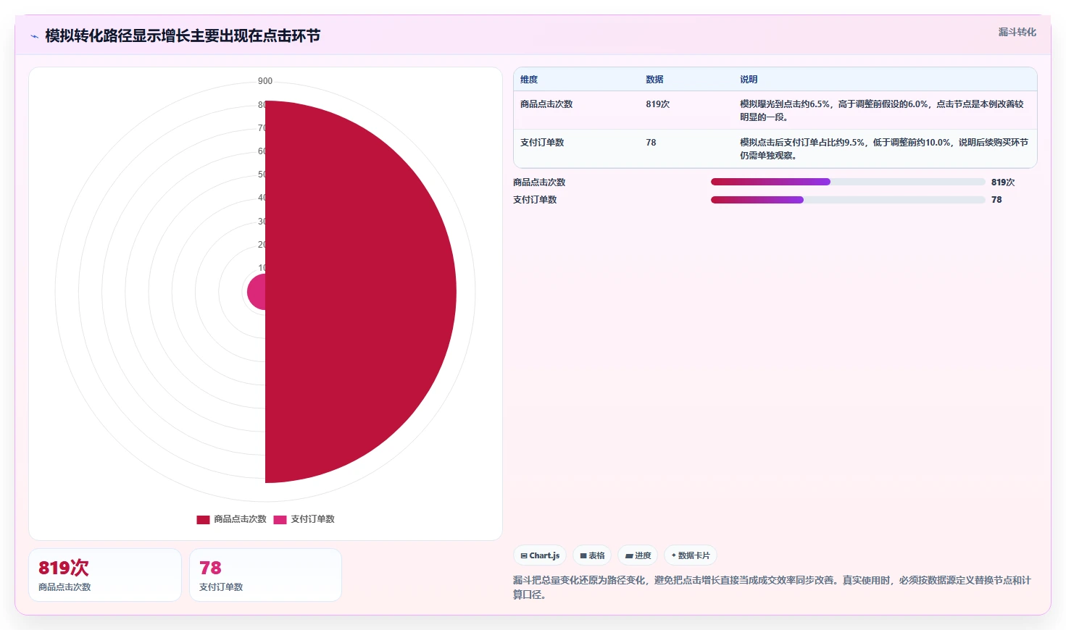Click the title icon before 模拟转化路径
Image resolution: width=1066 pixels, height=630 pixels.
pyautogui.click(x=34, y=36)
